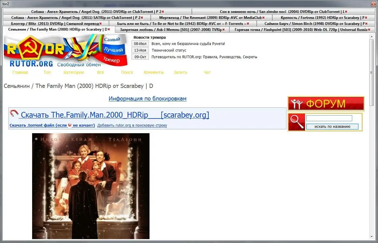Click искать по названию button
This screenshot has width=378, height=243.
point(332,127)
